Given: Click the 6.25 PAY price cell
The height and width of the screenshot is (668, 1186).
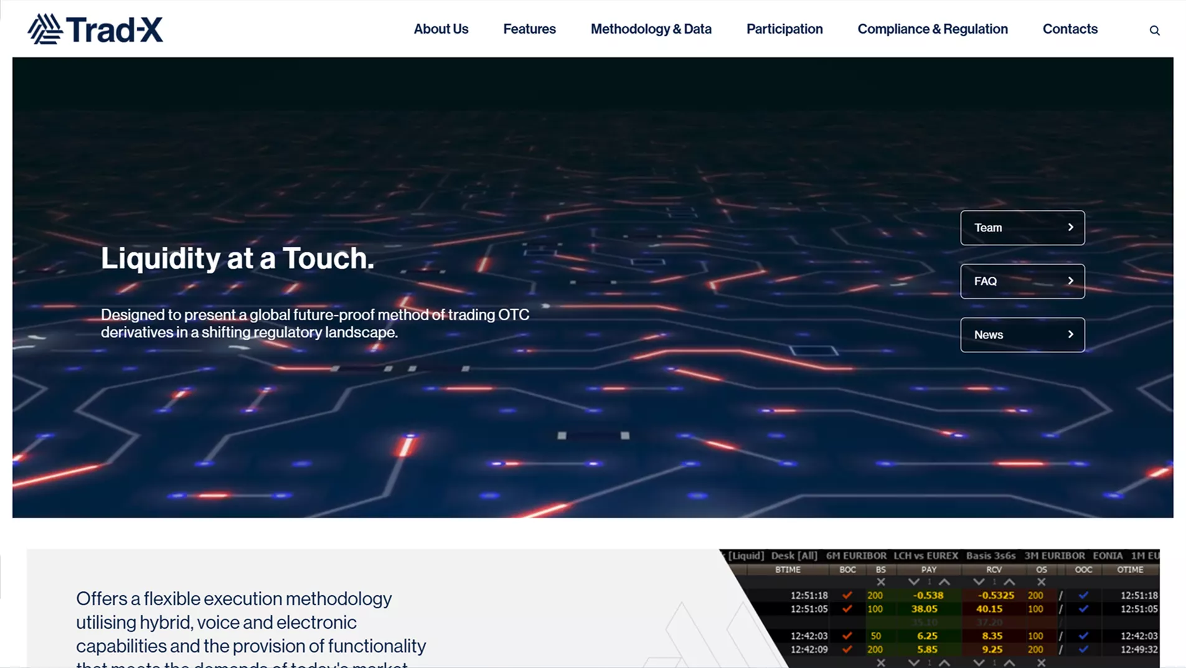Looking at the screenshot, I should tap(927, 636).
